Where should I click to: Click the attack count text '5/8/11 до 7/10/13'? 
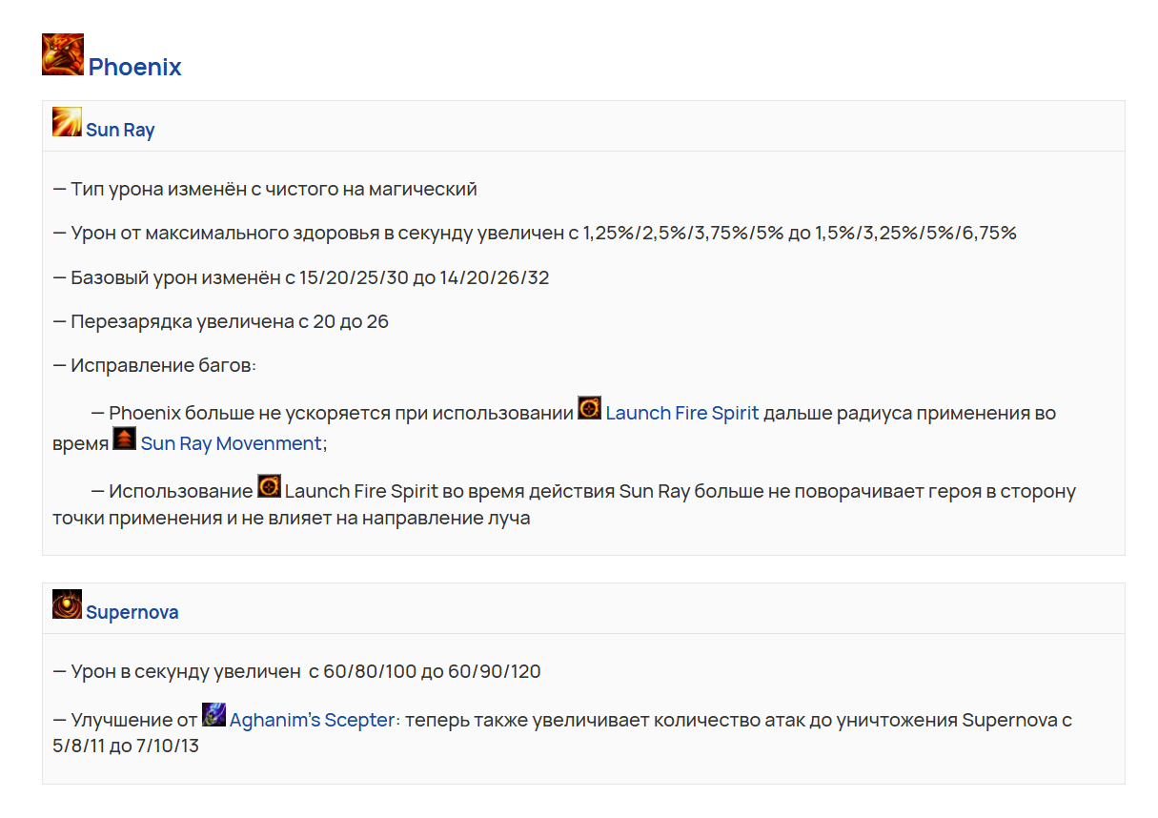point(126,746)
